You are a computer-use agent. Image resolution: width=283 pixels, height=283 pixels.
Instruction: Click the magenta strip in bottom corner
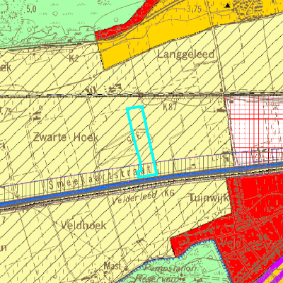pyautogui.click(x=274, y=275)
